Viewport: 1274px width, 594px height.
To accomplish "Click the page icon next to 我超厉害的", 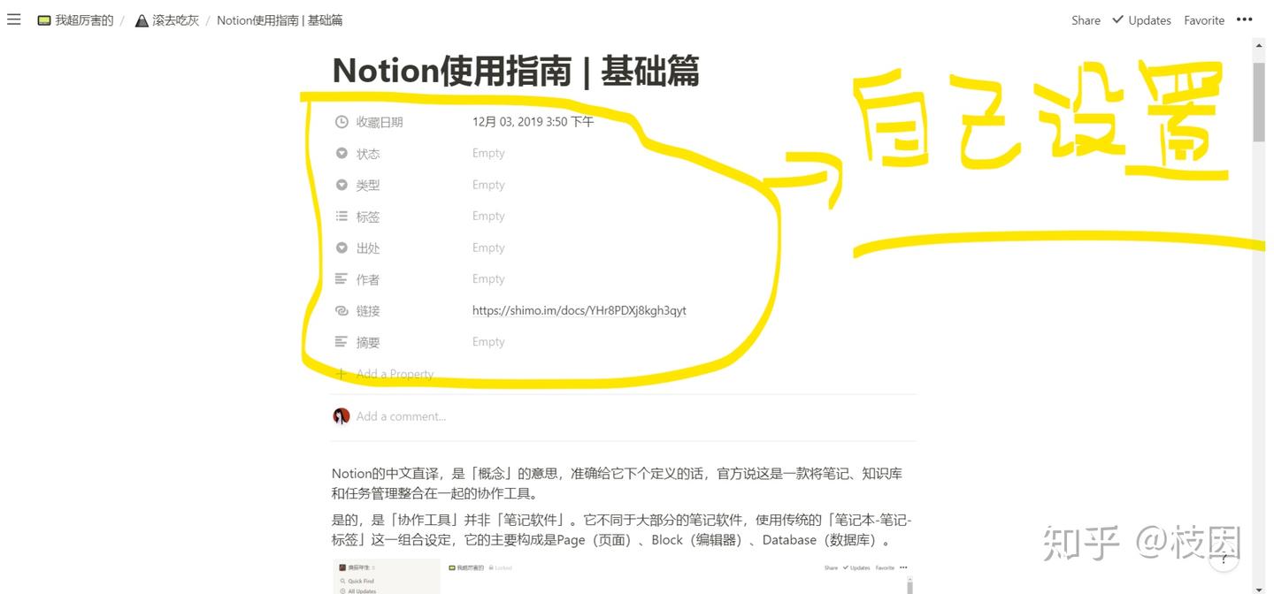I will (44, 19).
